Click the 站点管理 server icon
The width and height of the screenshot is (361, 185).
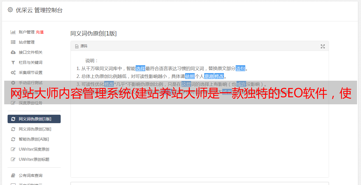[13, 42]
